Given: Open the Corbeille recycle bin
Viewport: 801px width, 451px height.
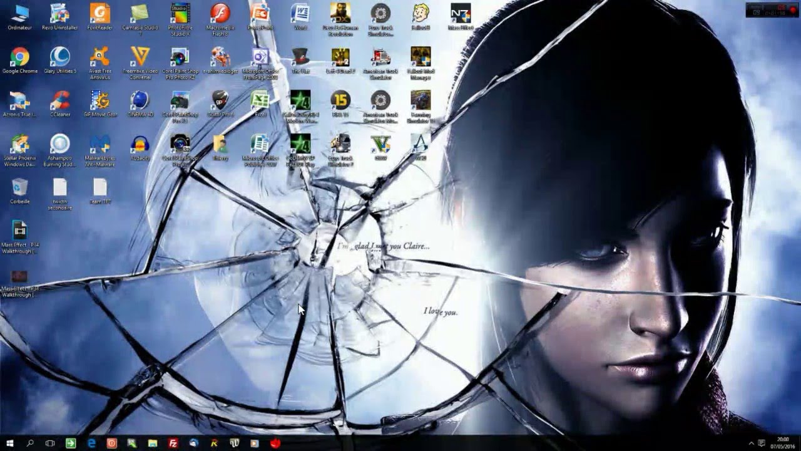Looking at the screenshot, I should click(x=20, y=191).
